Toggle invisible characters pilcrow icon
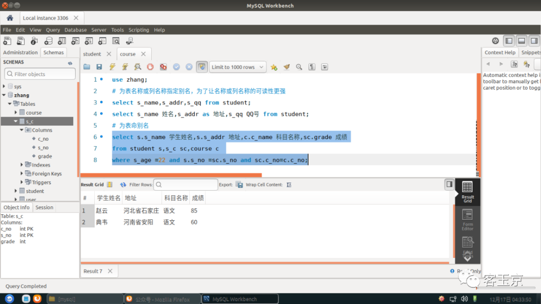541x304 pixels. (x=312, y=67)
